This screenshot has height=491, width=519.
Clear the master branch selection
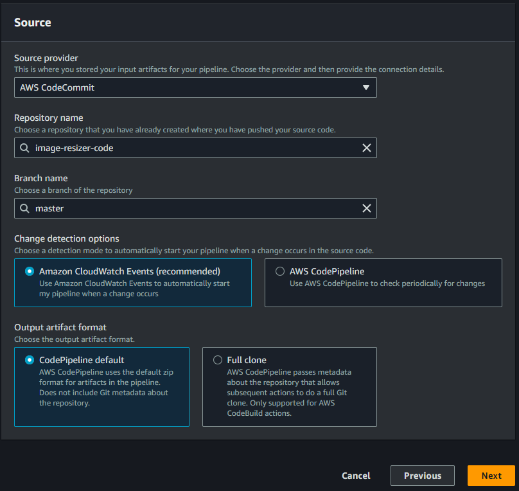click(x=366, y=208)
